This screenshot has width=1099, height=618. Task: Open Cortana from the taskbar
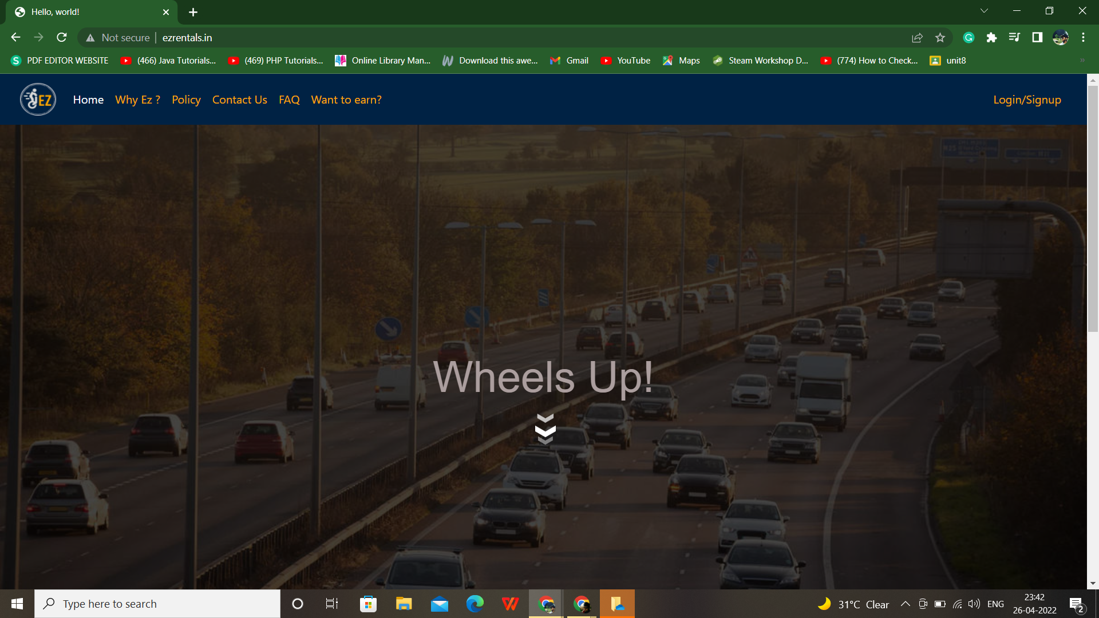pyautogui.click(x=298, y=604)
